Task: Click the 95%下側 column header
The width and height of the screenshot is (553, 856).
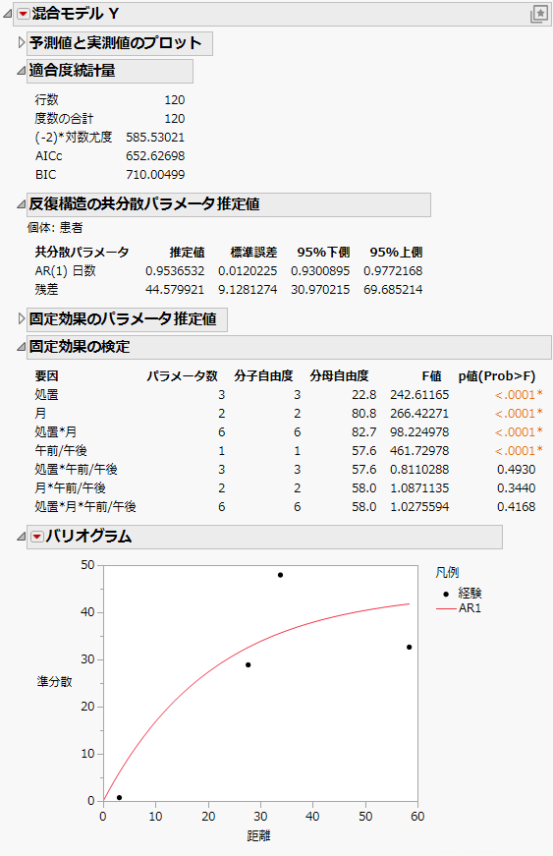Action: pyautogui.click(x=323, y=253)
